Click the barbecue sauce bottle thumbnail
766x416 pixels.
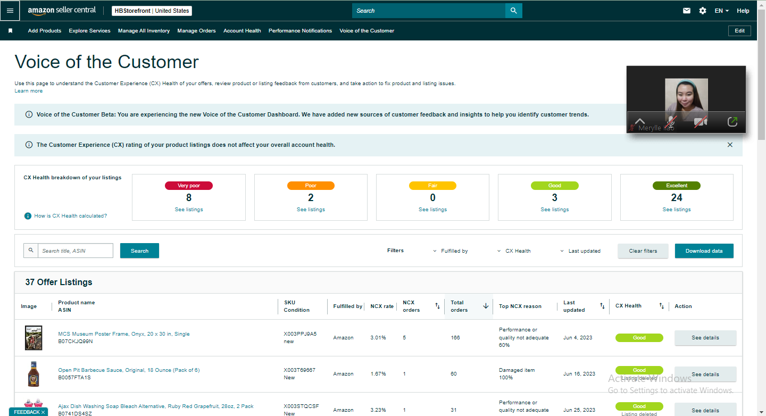point(33,374)
